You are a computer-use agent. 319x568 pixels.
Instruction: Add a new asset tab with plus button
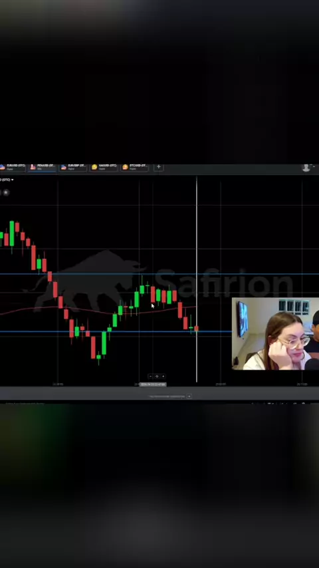click(x=159, y=167)
